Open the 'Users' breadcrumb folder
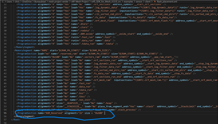This screenshot has height=124, width=218. tap(9, 2)
